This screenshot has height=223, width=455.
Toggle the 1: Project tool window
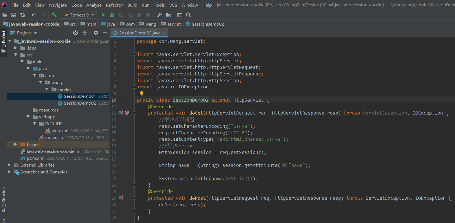[x=4, y=39]
